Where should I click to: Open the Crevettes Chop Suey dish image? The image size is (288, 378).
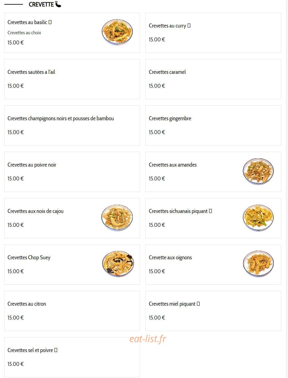pos(118,264)
